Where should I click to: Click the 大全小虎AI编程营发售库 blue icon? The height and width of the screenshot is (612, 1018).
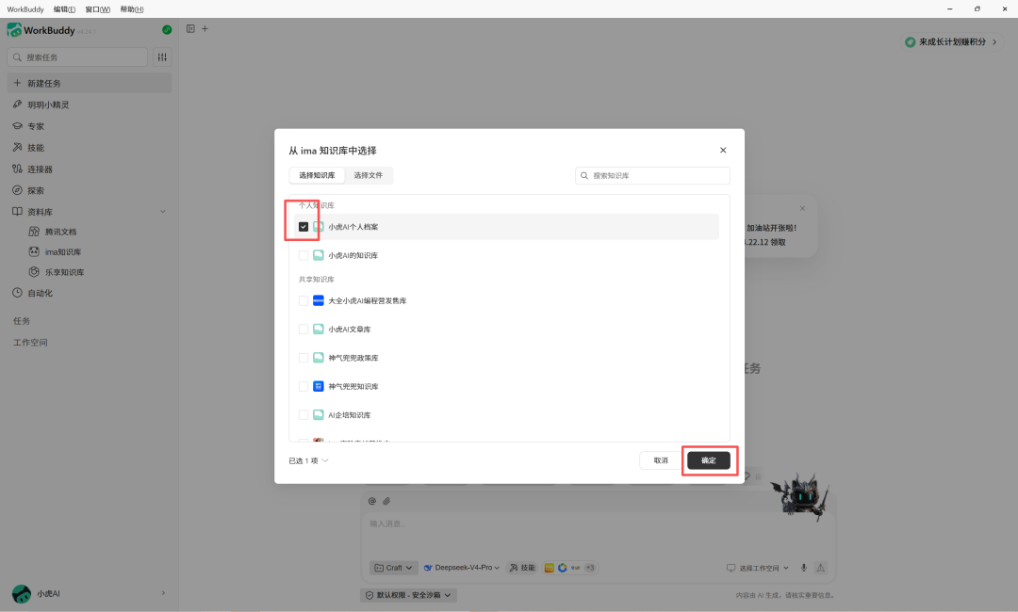[x=319, y=300]
